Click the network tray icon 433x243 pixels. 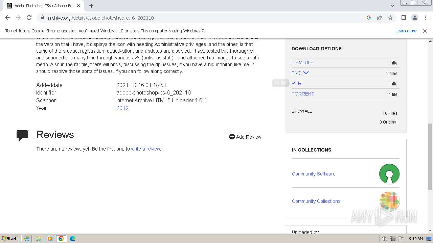pos(393,239)
